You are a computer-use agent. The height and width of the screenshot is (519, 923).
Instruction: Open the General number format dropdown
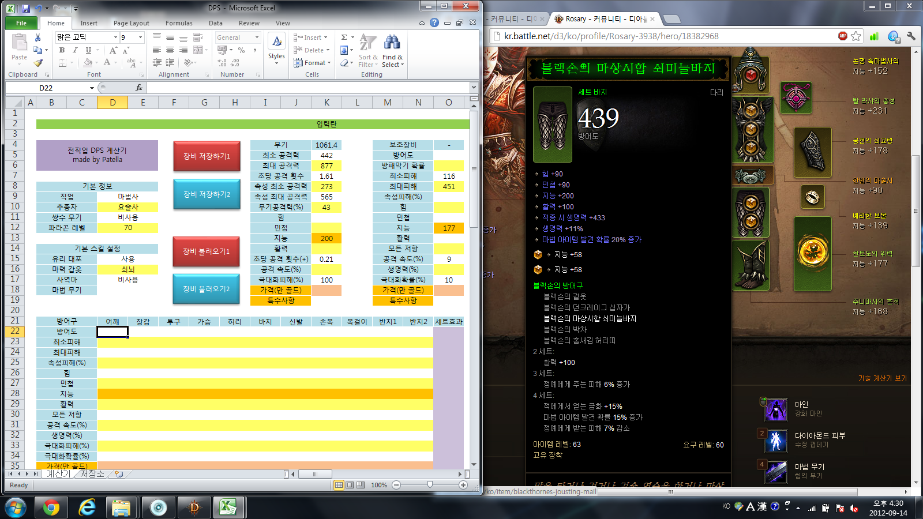(257, 37)
